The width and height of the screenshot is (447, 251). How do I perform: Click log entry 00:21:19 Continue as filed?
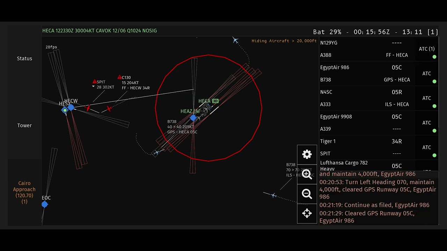(374, 205)
